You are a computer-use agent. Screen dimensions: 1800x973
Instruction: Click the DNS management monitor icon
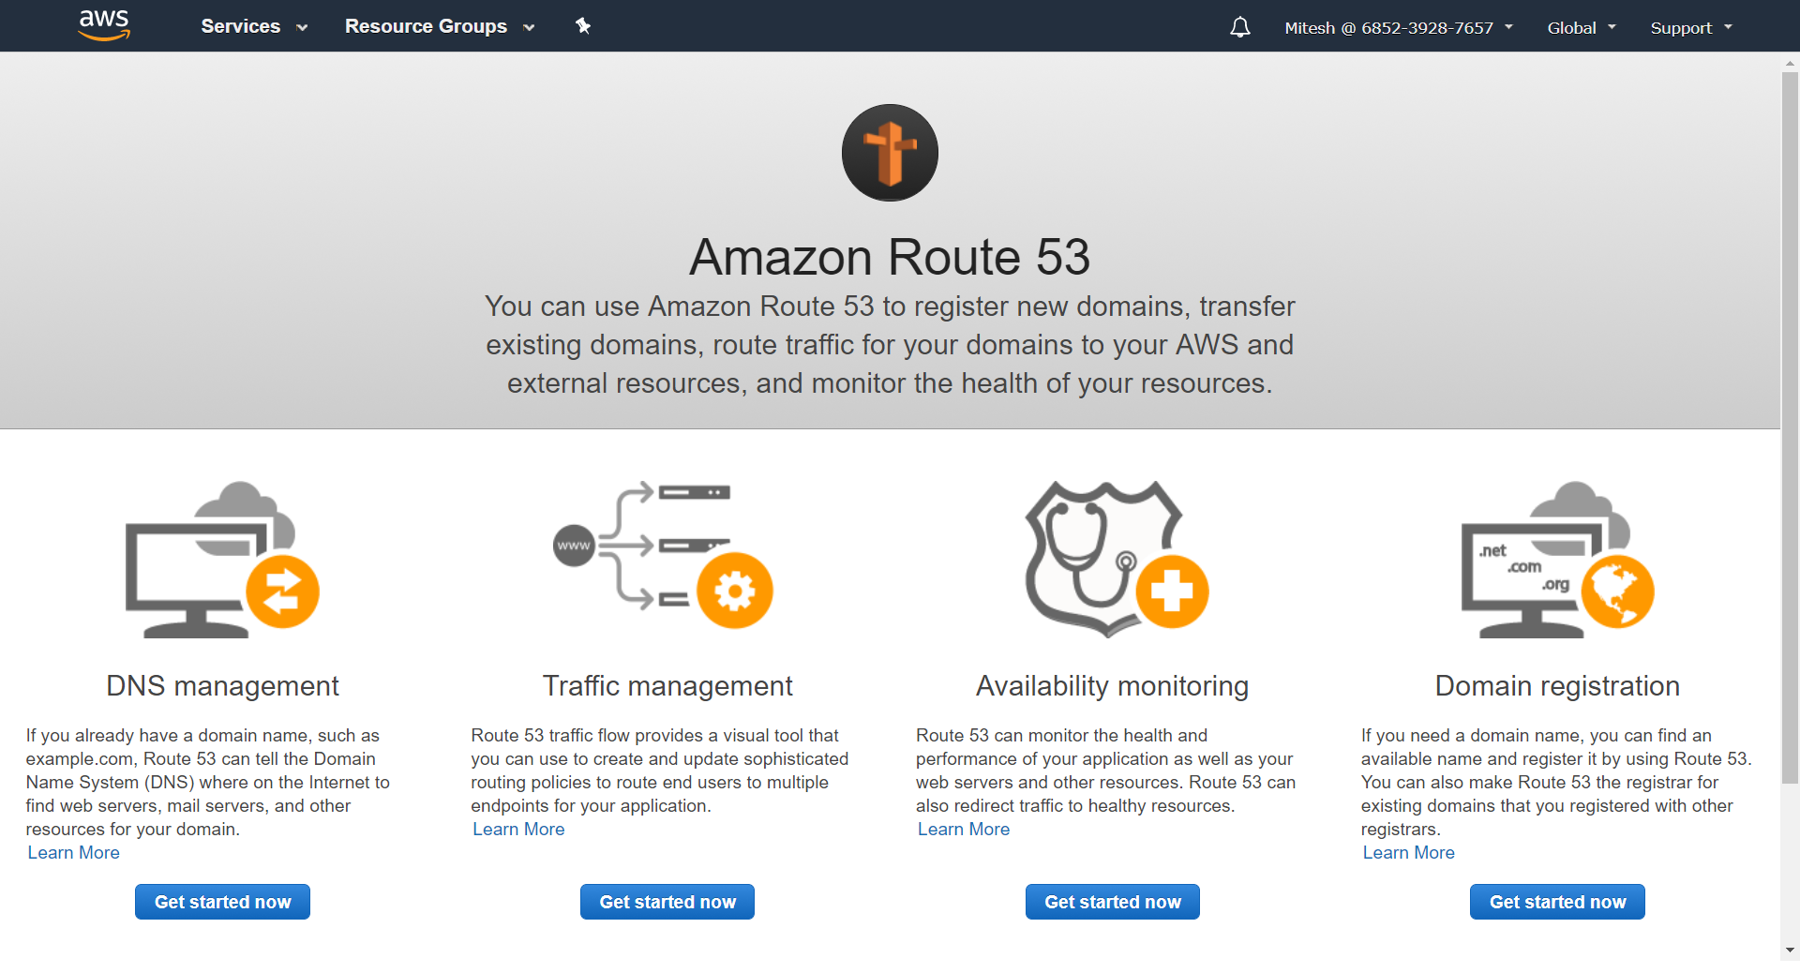(x=222, y=560)
